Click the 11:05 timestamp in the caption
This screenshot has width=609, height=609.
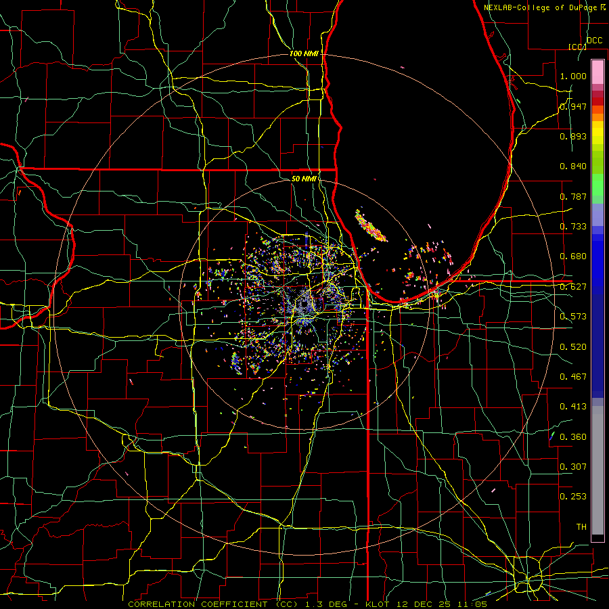(473, 604)
